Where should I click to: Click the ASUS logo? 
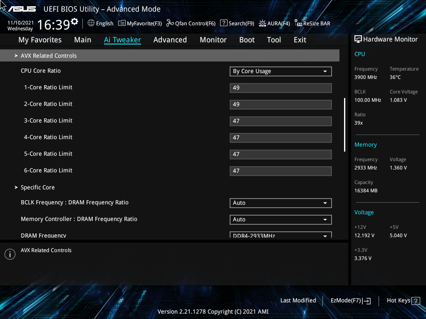[x=22, y=9]
